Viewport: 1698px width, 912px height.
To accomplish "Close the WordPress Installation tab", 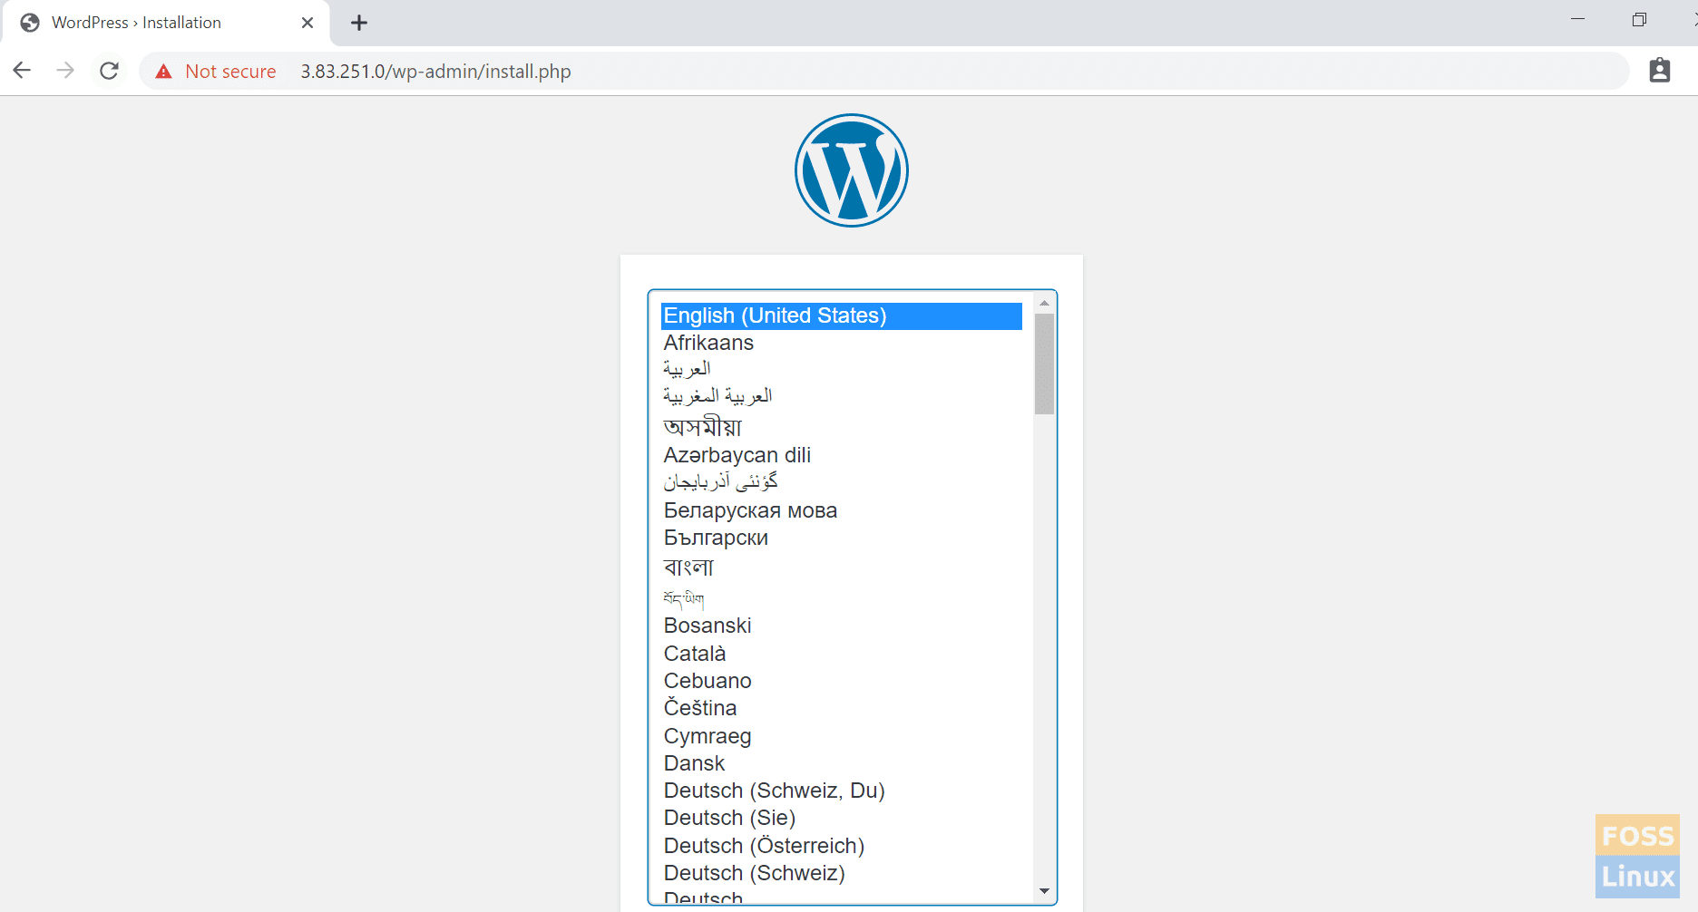I will point(307,23).
